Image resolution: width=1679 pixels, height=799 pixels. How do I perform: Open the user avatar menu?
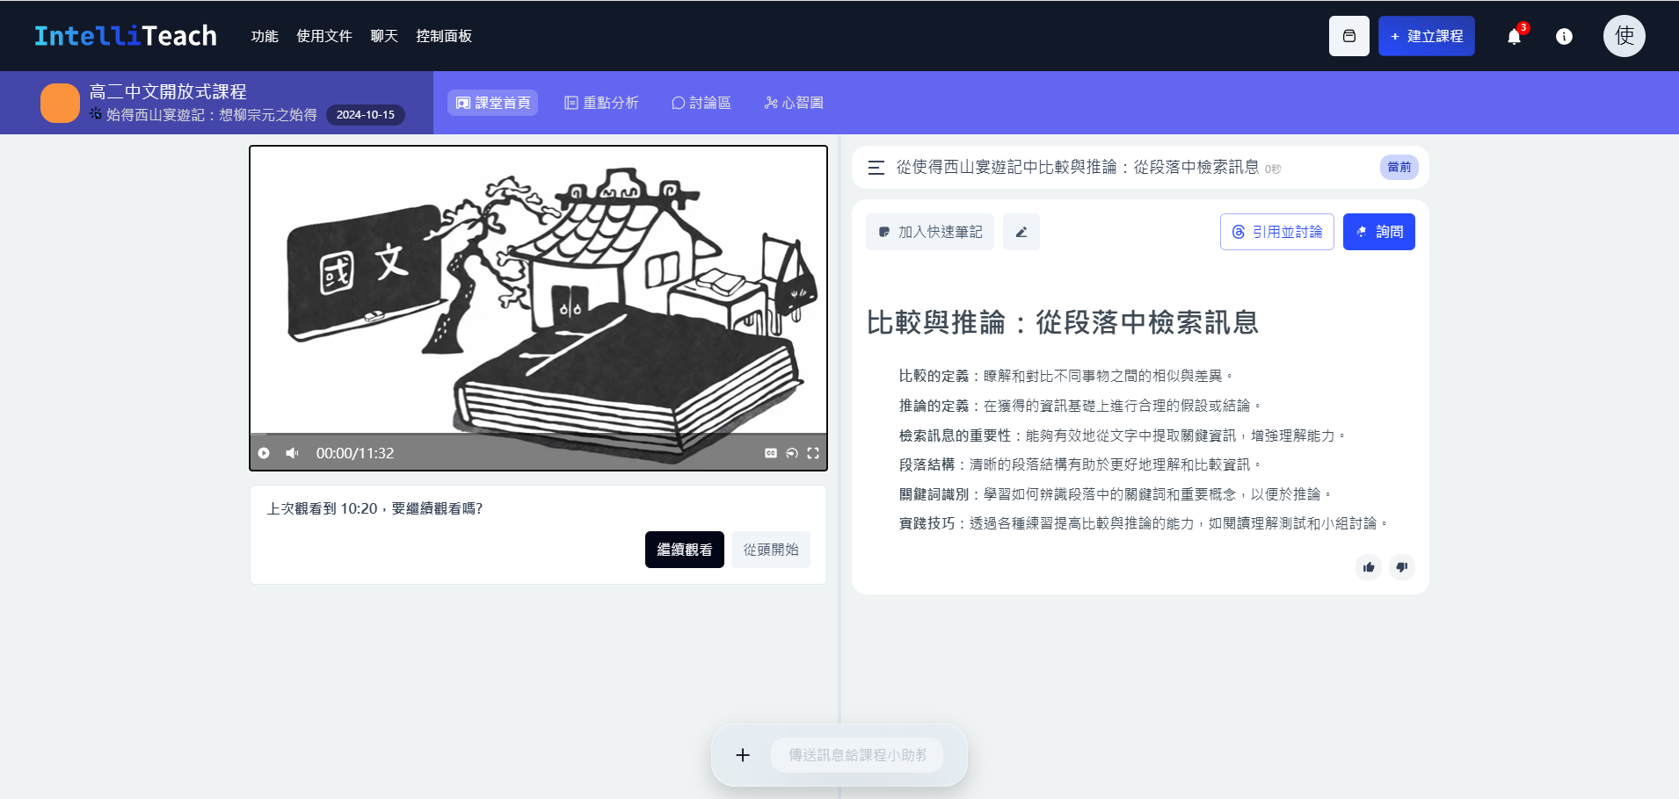(x=1624, y=37)
